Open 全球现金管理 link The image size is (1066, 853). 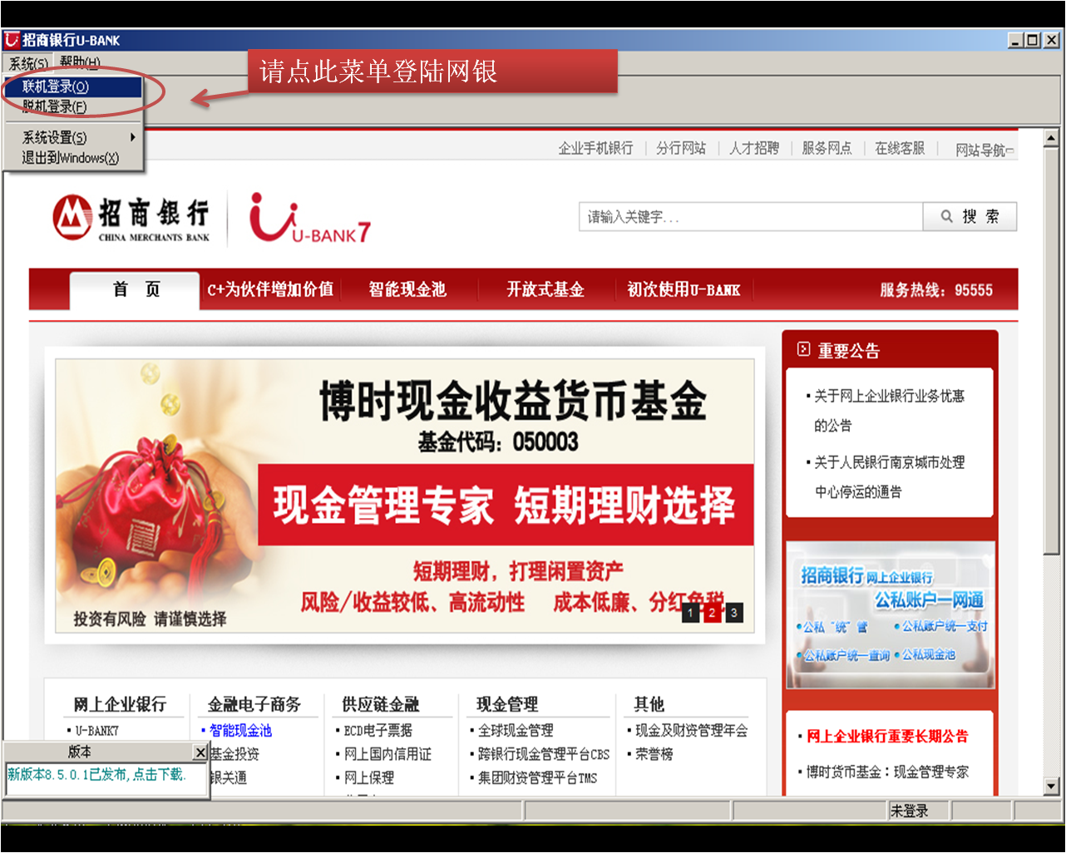click(516, 730)
